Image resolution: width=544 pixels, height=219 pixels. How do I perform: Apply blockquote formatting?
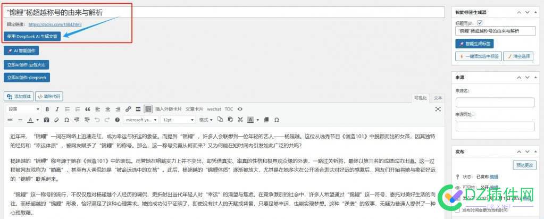coord(88,109)
